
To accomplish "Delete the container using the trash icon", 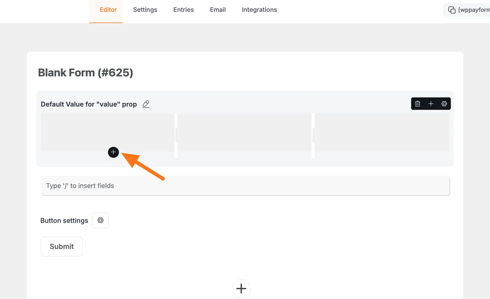I will (418, 104).
